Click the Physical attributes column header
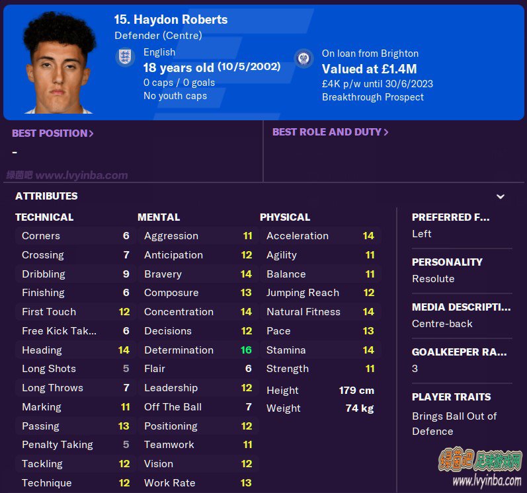This screenshot has width=527, height=493. click(285, 217)
